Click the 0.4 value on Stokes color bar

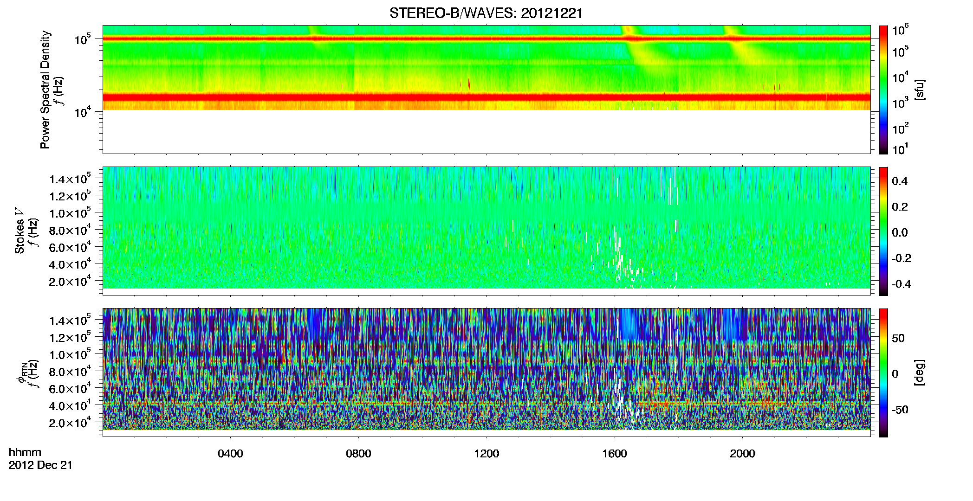pyautogui.click(x=900, y=181)
